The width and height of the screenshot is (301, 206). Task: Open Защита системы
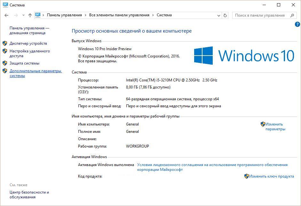[24, 63]
